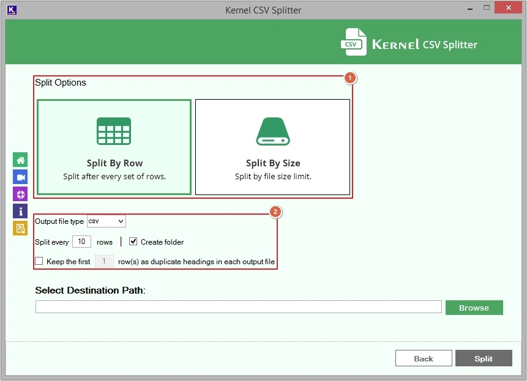Click inside the destination path field

point(238,306)
